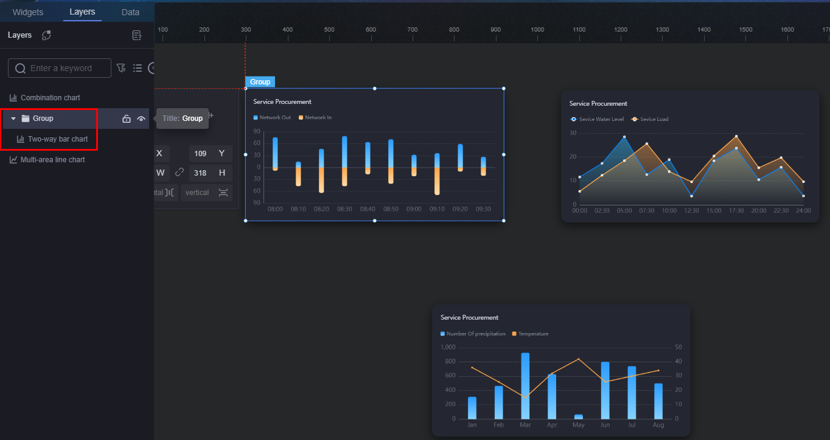
Task: Toggle lock on the Group layer
Action: tap(127, 119)
